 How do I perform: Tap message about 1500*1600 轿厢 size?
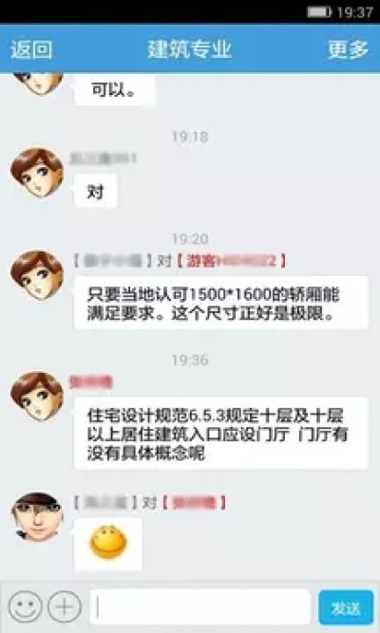click(x=221, y=303)
